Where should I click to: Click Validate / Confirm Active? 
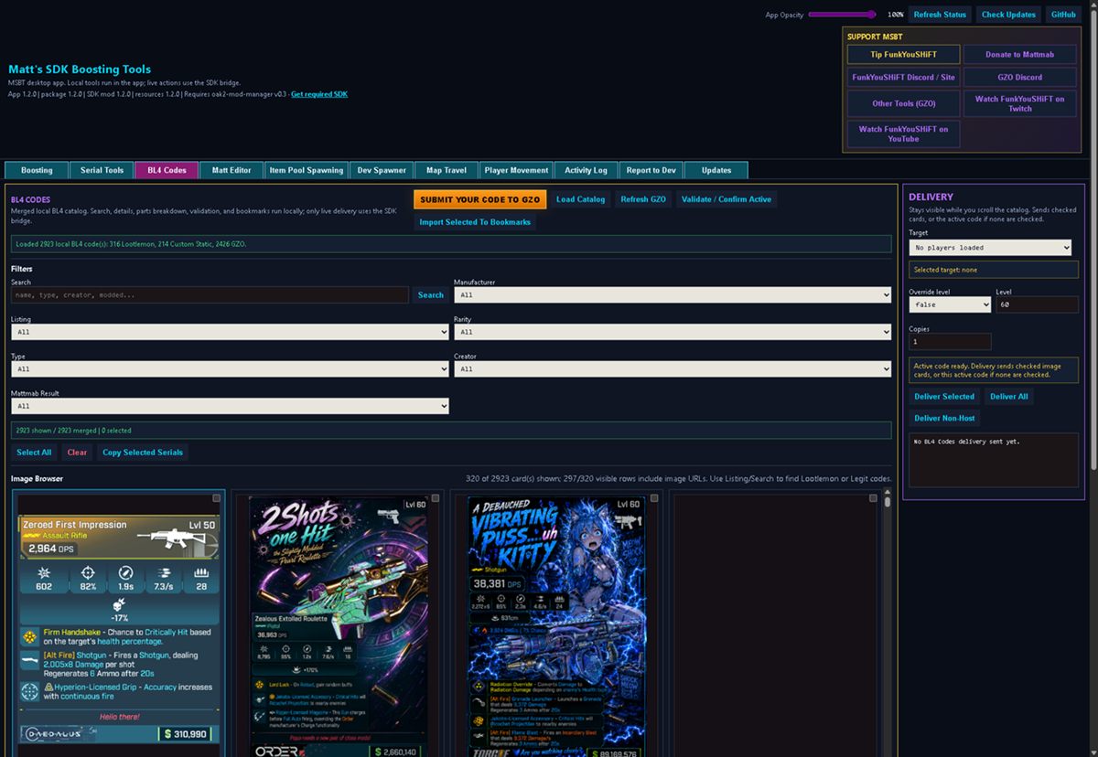(x=727, y=199)
